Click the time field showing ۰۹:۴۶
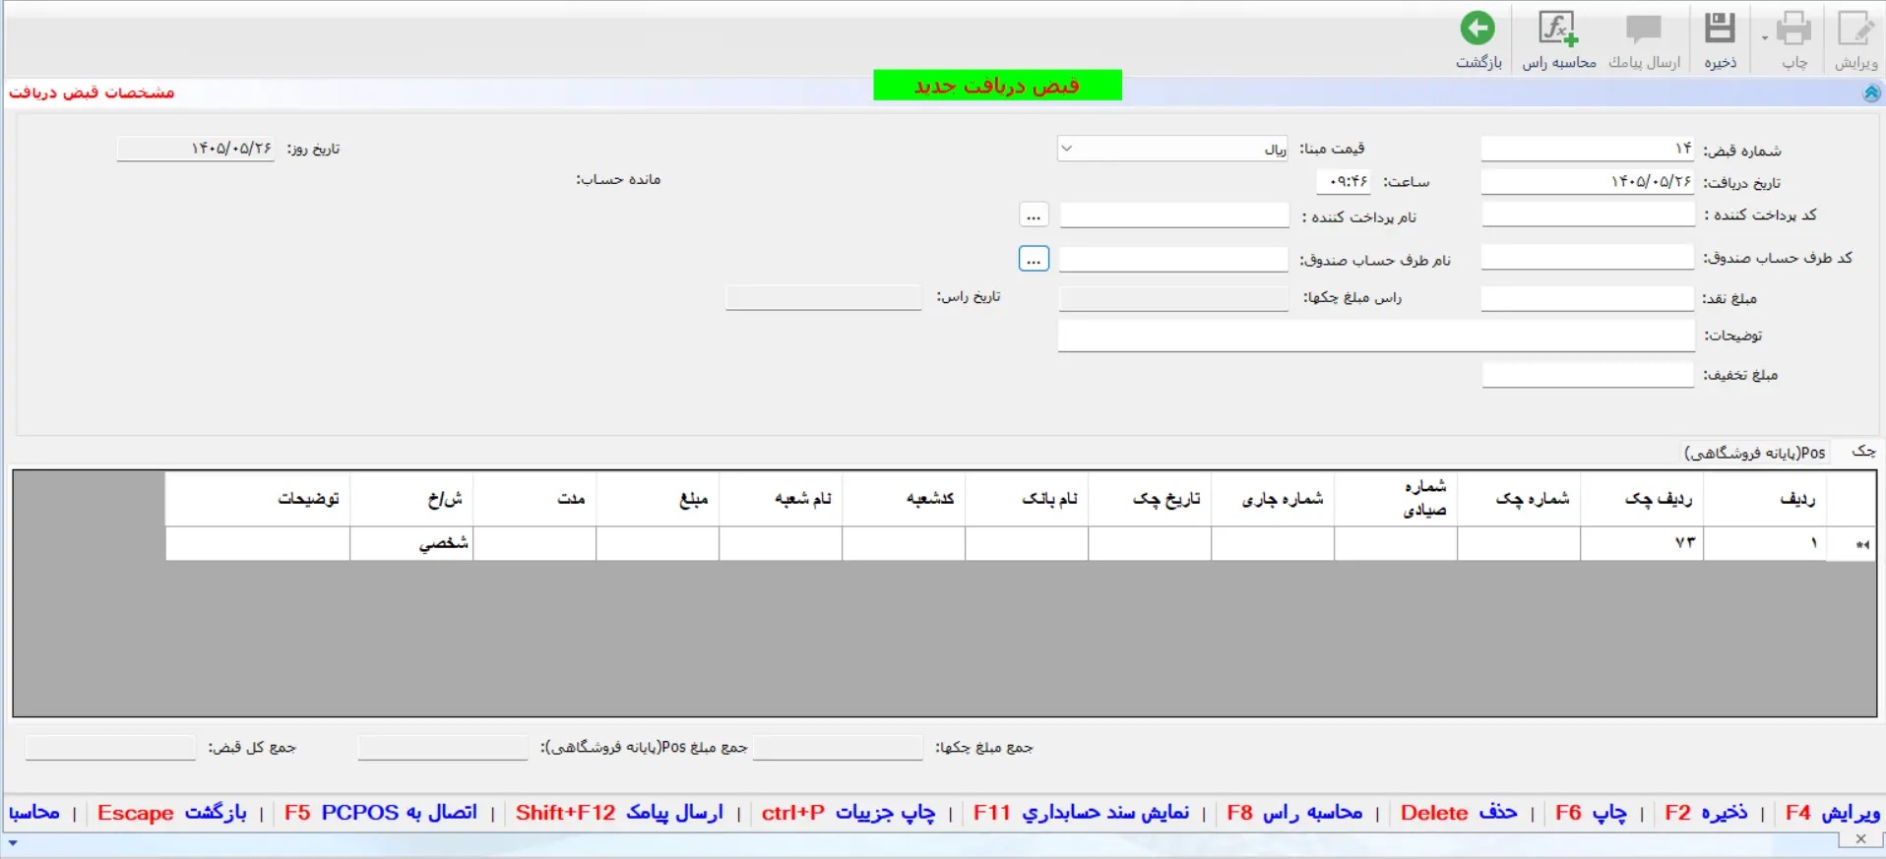Screen dimensions: 1886x859 click(x=1344, y=182)
